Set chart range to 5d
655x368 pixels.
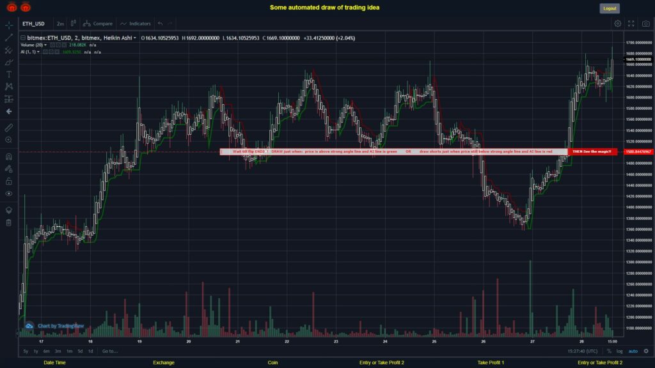[x=80, y=351]
